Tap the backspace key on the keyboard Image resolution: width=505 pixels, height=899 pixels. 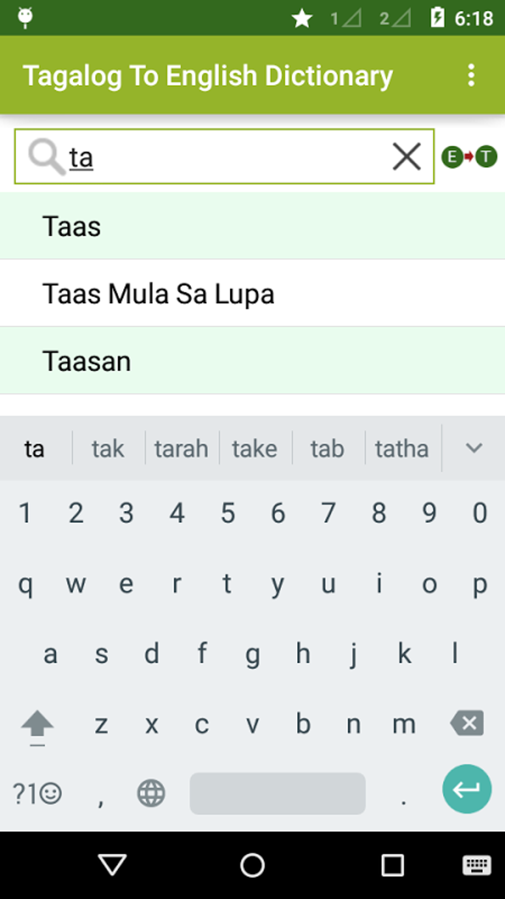[465, 724]
